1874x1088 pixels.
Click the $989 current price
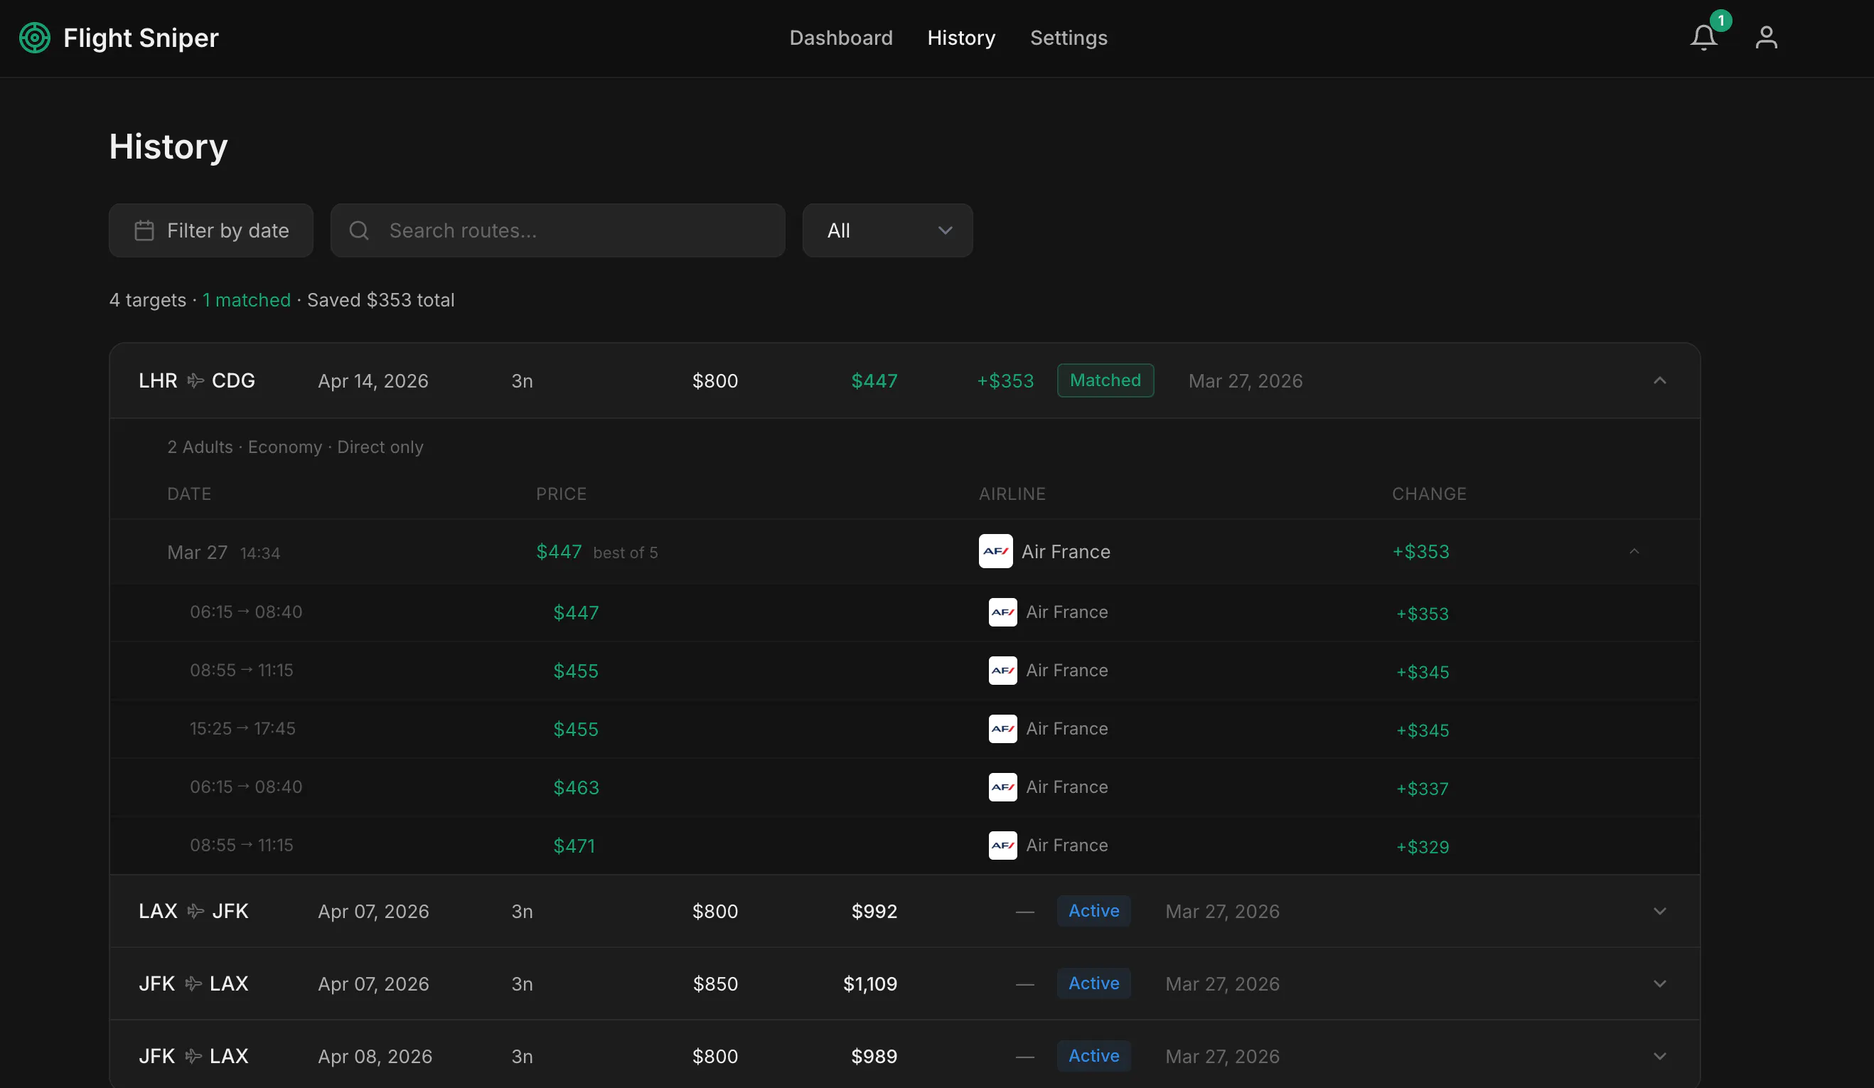pos(874,1056)
